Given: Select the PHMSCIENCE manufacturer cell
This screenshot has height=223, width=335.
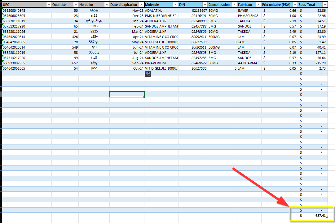Looking at the screenshot, I should pos(249,16).
